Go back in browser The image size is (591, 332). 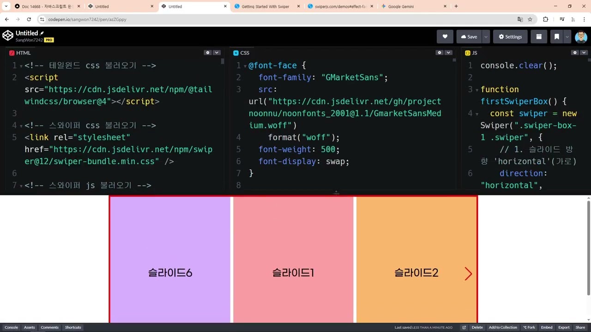7,19
